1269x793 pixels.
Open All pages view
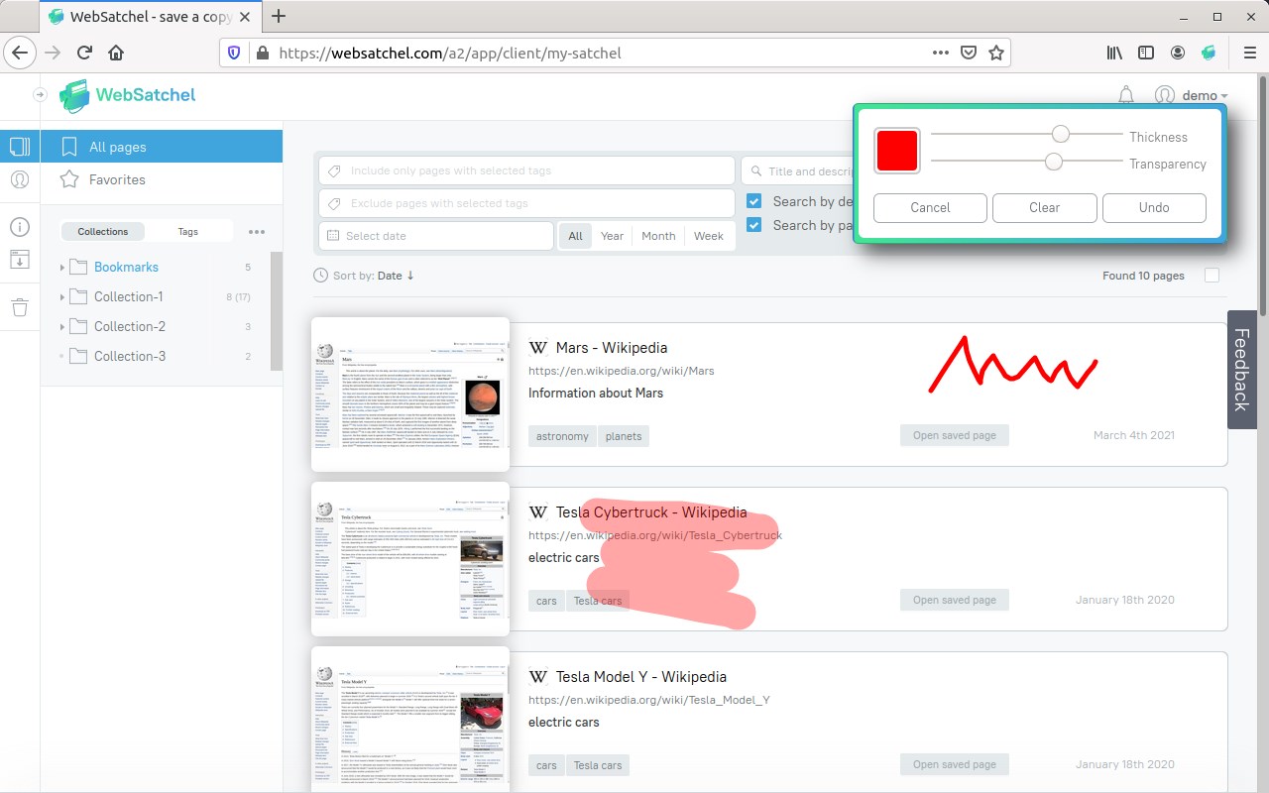coord(162,147)
